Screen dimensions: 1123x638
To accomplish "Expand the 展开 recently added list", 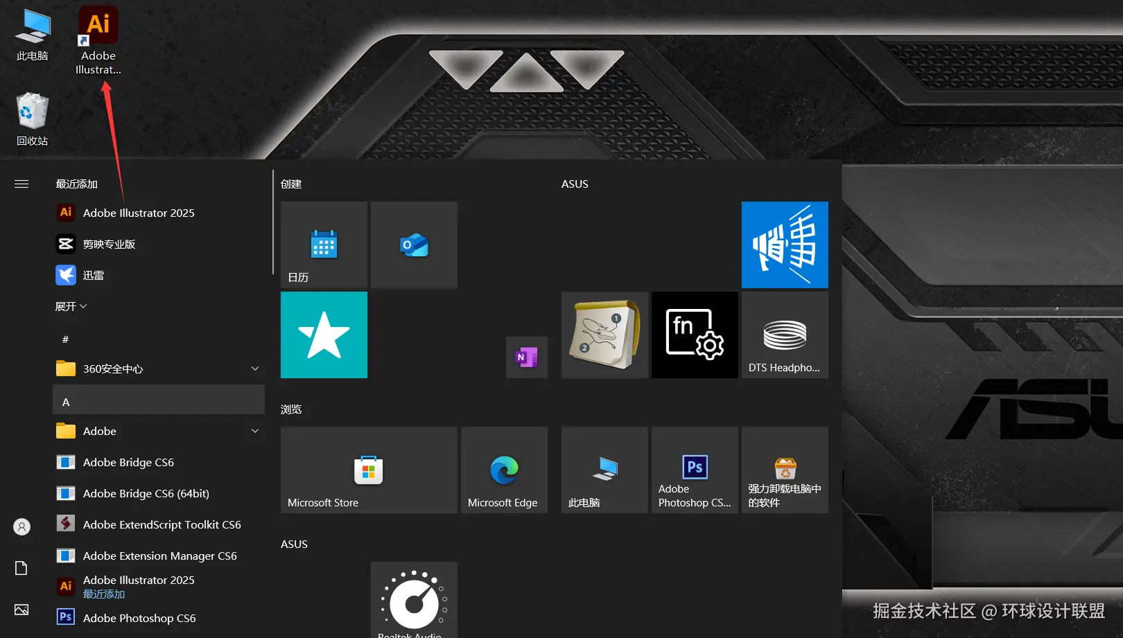I will [71, 306].
